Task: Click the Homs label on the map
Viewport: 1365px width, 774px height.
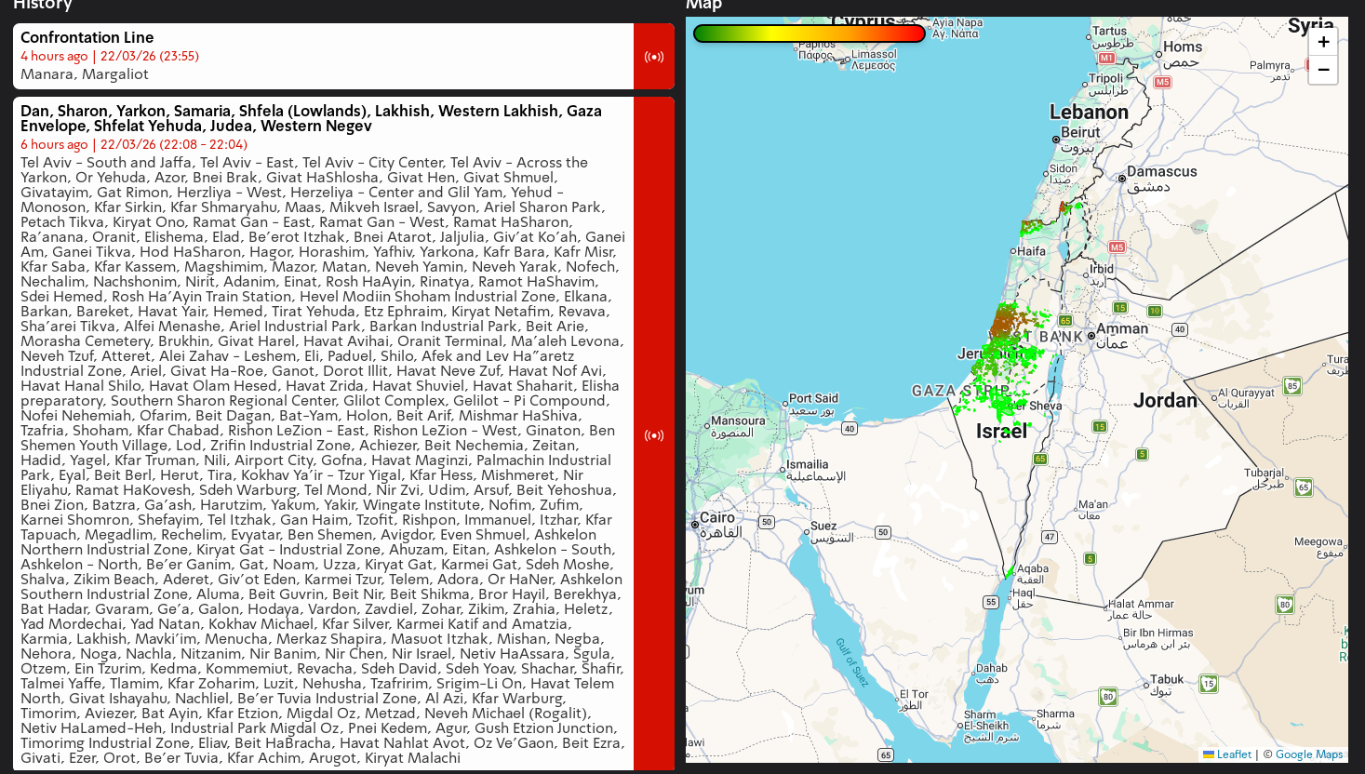Action: click(1182, 54)
